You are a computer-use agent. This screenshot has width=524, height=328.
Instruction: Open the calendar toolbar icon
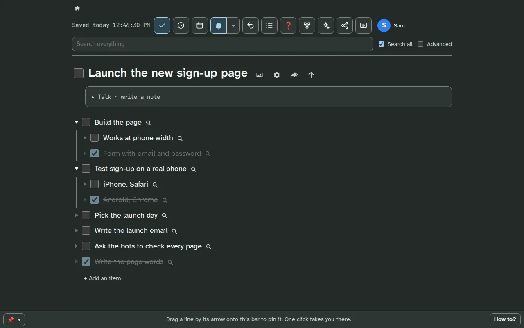point(200,25)
